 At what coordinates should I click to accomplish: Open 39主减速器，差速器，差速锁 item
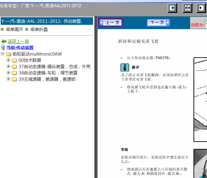point(47,79)
